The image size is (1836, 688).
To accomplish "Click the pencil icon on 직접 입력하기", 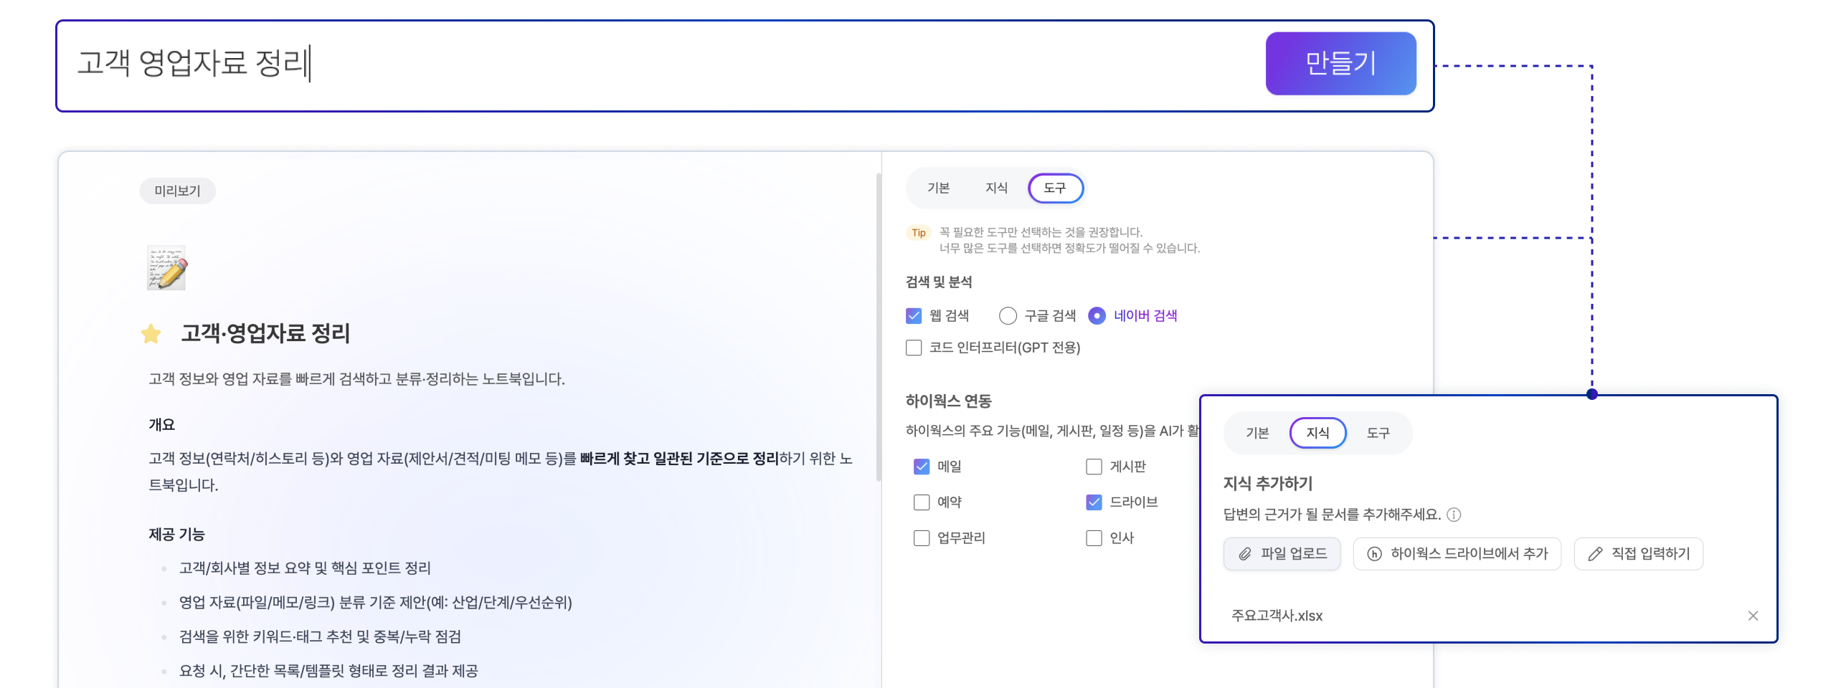I will coord(1594,553).
